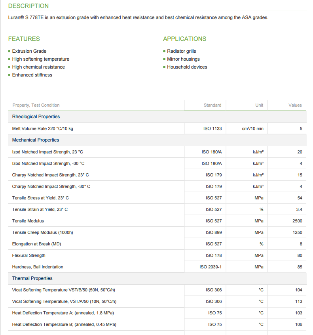Click the ISO 1133 standard cell

[x=212, y=128]
